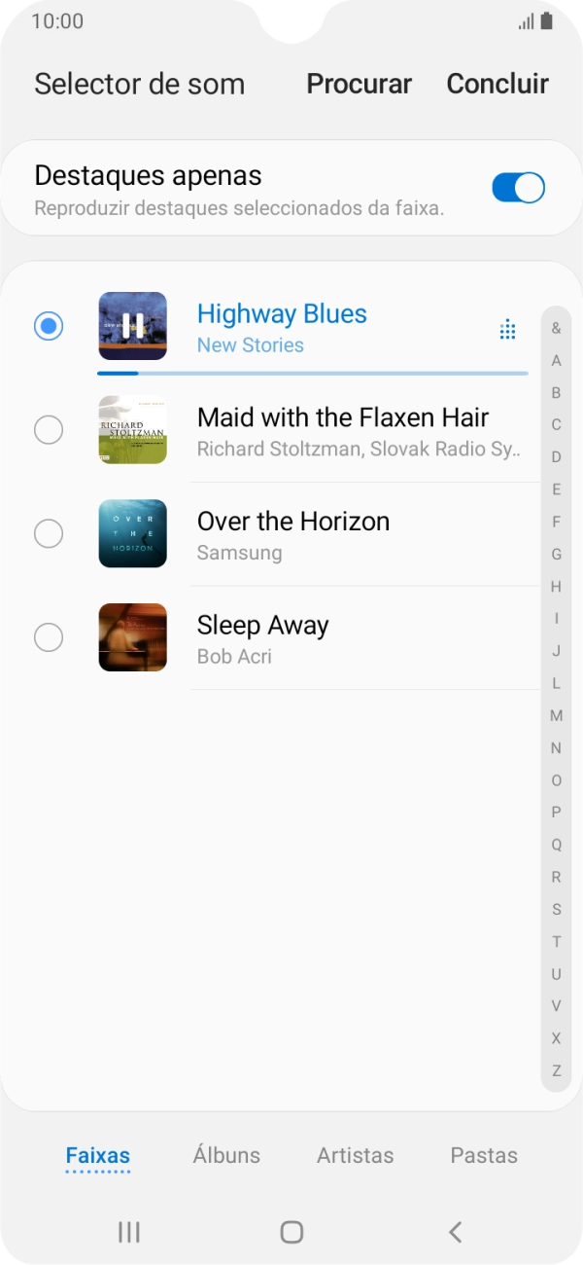This screenshot has height=1265, width=583.
Task: Tap the Maid with the Flaxen Hair album art
Action: (133, 429)
